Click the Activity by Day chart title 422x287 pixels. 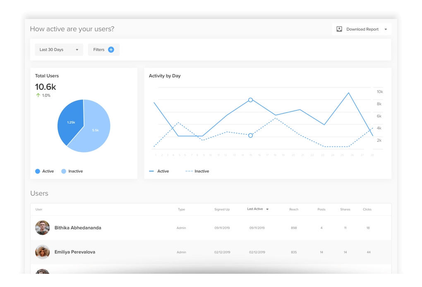[165, 76]
